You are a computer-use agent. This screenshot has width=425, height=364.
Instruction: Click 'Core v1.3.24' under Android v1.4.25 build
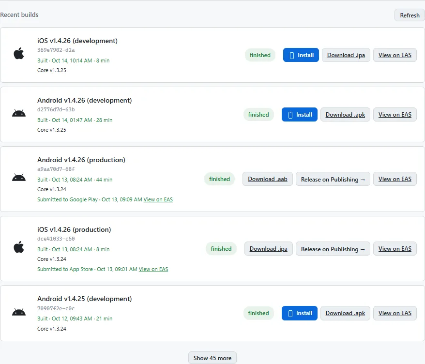pos(51,329)
